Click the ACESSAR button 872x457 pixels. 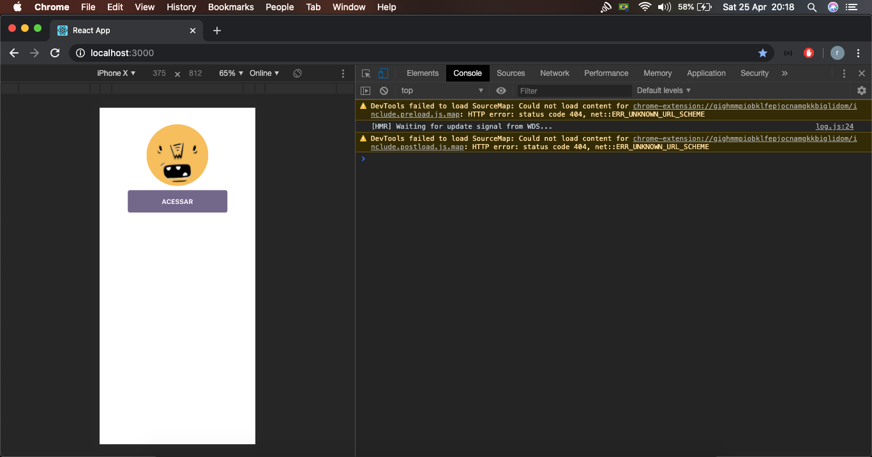177,201
